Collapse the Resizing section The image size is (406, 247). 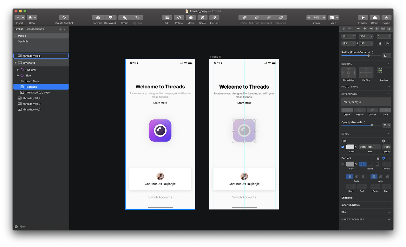[x=389, y=64]
